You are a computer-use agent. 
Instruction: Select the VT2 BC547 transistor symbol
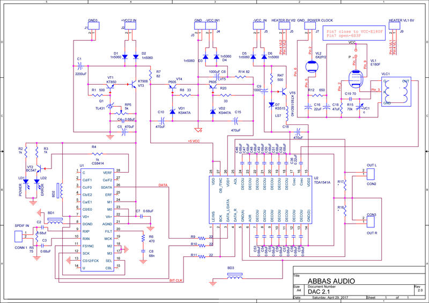[x=39, y=169]
